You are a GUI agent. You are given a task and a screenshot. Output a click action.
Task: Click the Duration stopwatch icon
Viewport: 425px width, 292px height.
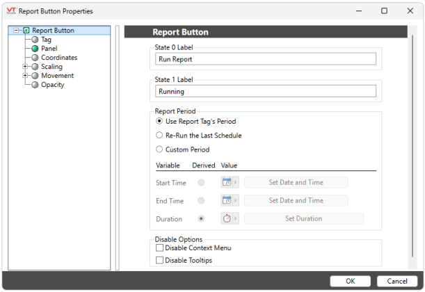(227, 218)
